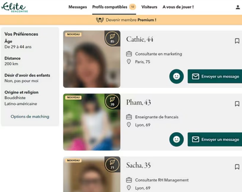Send a smiley to Pham
The width and height of the screenshot is (242, 192).
click(176, 139)
